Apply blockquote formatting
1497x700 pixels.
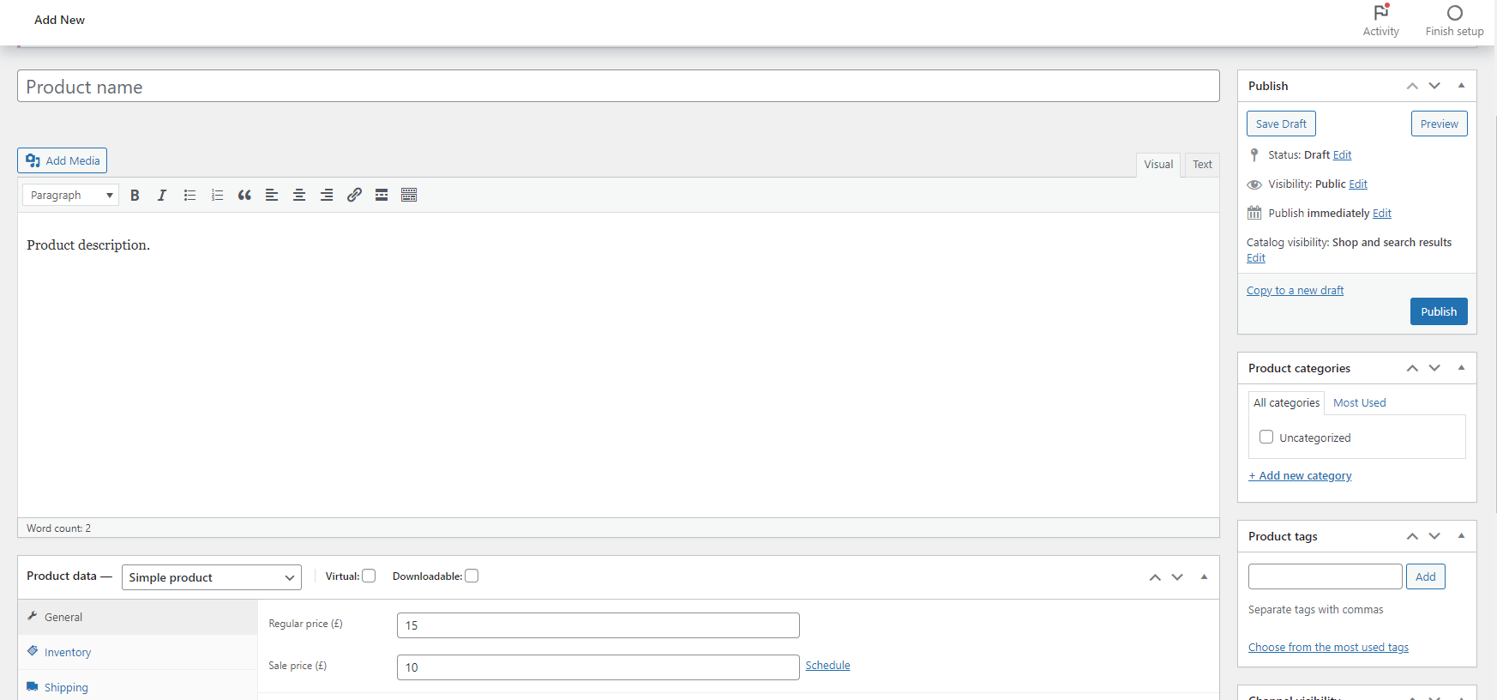pos(244,196)
